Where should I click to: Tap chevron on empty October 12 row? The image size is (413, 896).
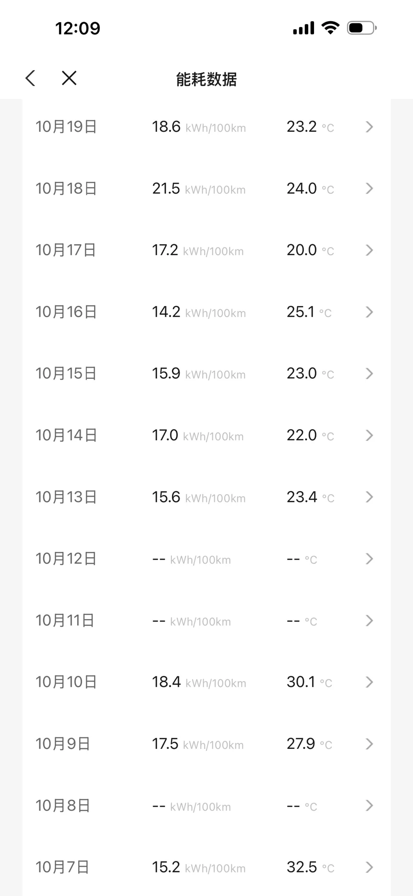369,559
